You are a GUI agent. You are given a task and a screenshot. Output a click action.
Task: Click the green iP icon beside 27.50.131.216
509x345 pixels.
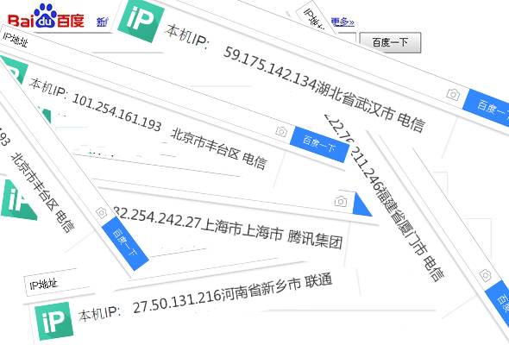(x=53, y=322)
